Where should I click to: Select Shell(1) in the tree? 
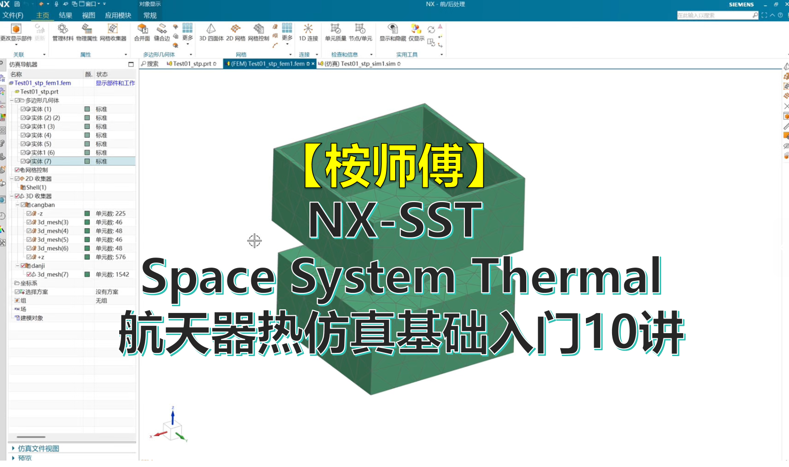pyautogui.click(x=36, y=187)
